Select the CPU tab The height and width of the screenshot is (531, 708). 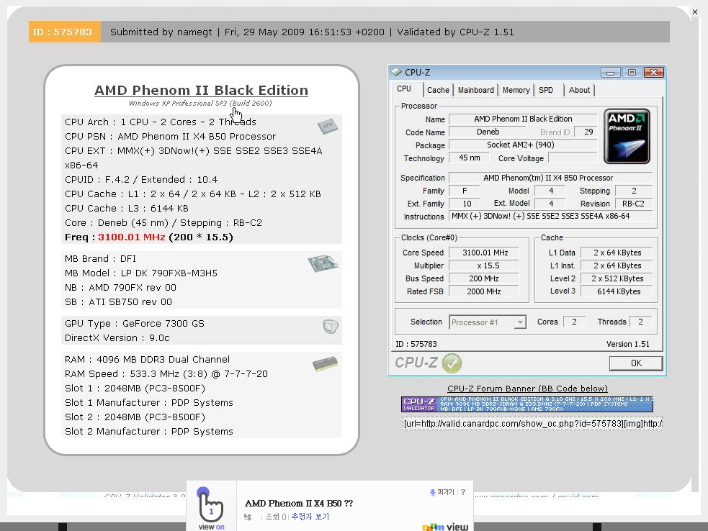click(x=404, y=89)
